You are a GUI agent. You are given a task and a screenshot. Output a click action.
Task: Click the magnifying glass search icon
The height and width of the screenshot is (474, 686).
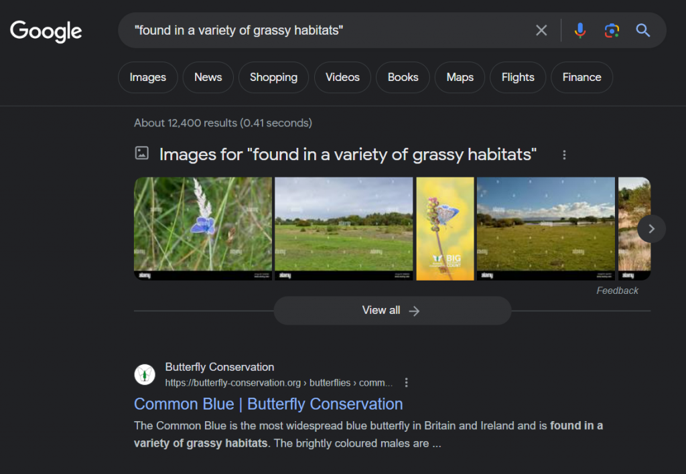coord(643,30)
